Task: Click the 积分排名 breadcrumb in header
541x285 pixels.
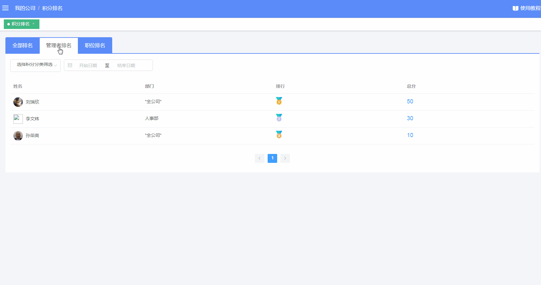Action: (52, 8)
